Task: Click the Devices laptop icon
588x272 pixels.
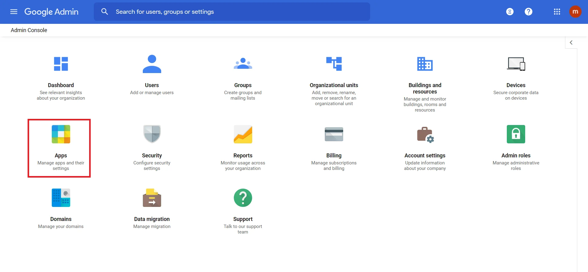Action: [x=516, y=64]
